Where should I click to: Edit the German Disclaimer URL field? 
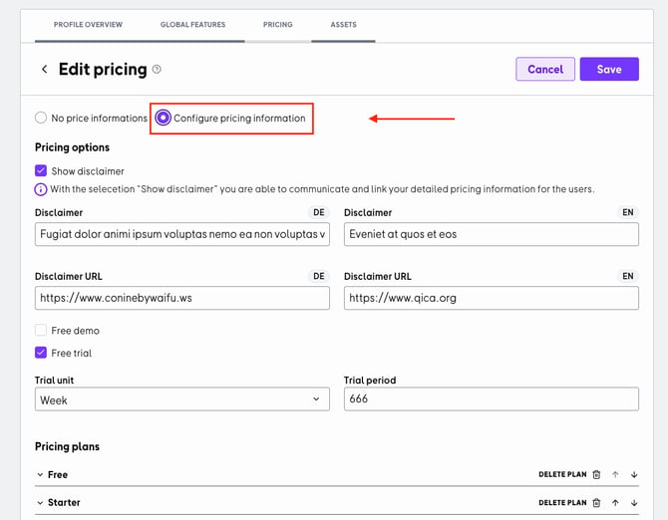pos(181,298)
